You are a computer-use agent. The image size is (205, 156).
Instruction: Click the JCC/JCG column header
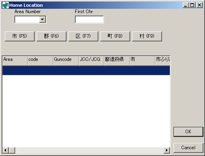pos(92,61)
